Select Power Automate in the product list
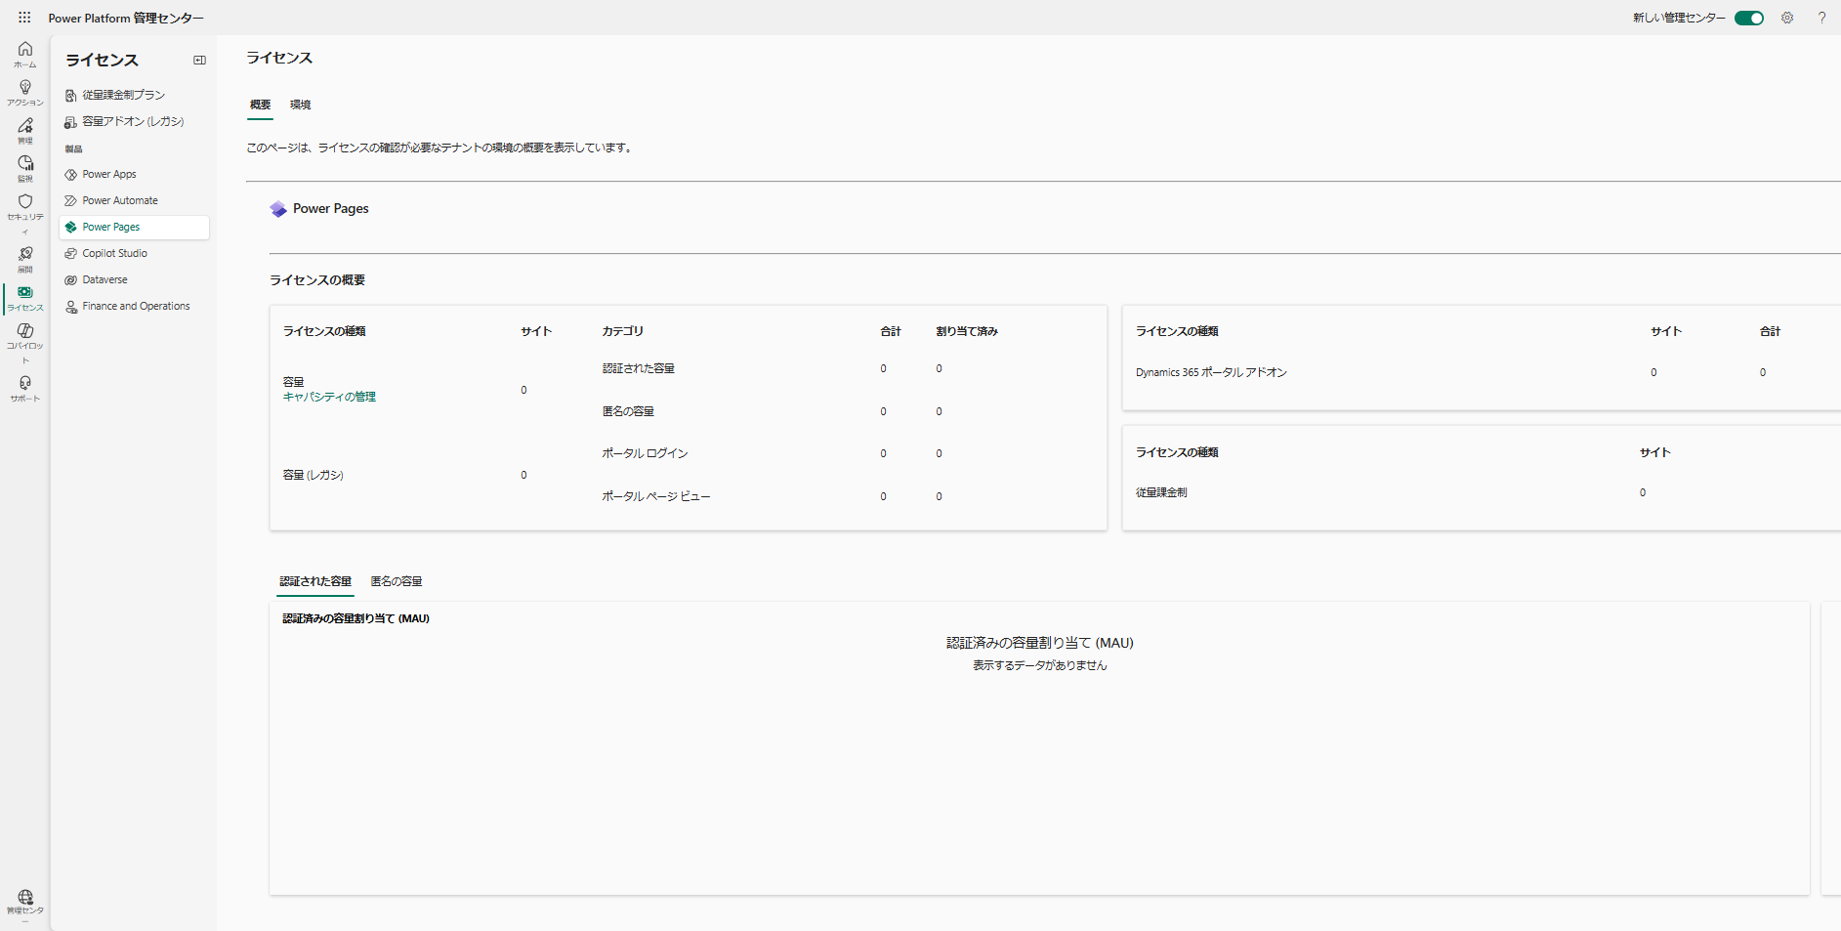This screenshot has width=1841, height=931. point(134,200)
